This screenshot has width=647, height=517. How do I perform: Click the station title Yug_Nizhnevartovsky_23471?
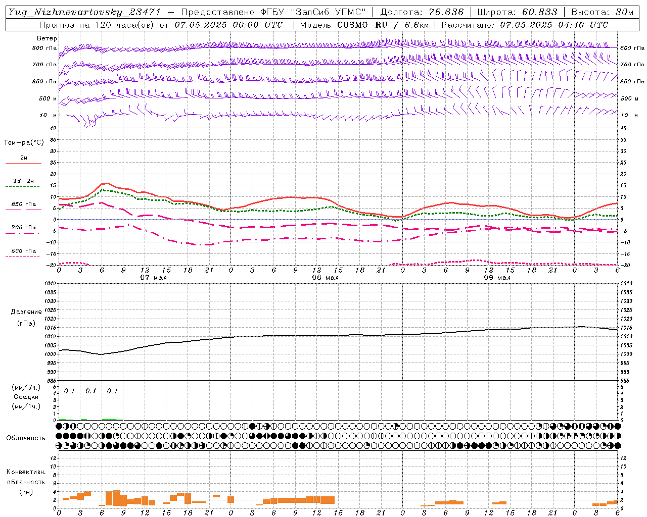pos(84,12)
